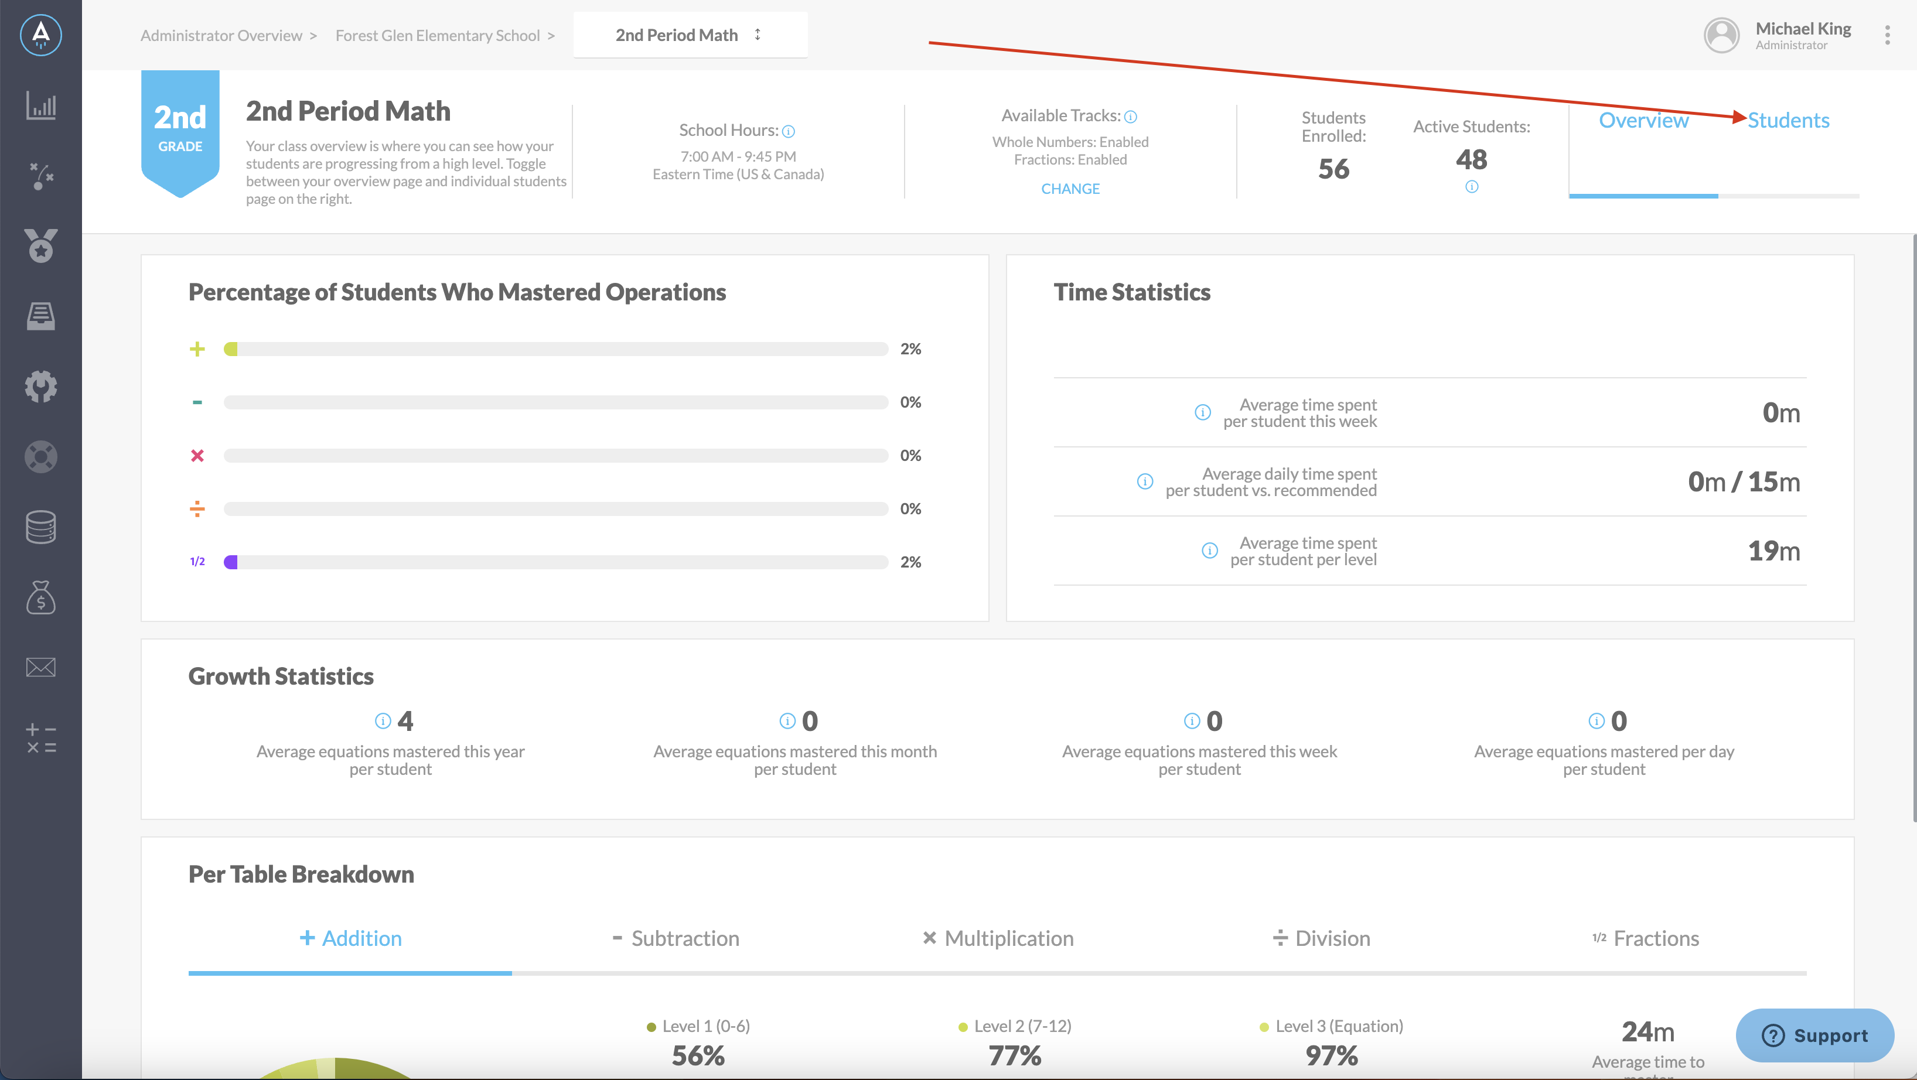Open the three-dot user menu

point(1887,35)
